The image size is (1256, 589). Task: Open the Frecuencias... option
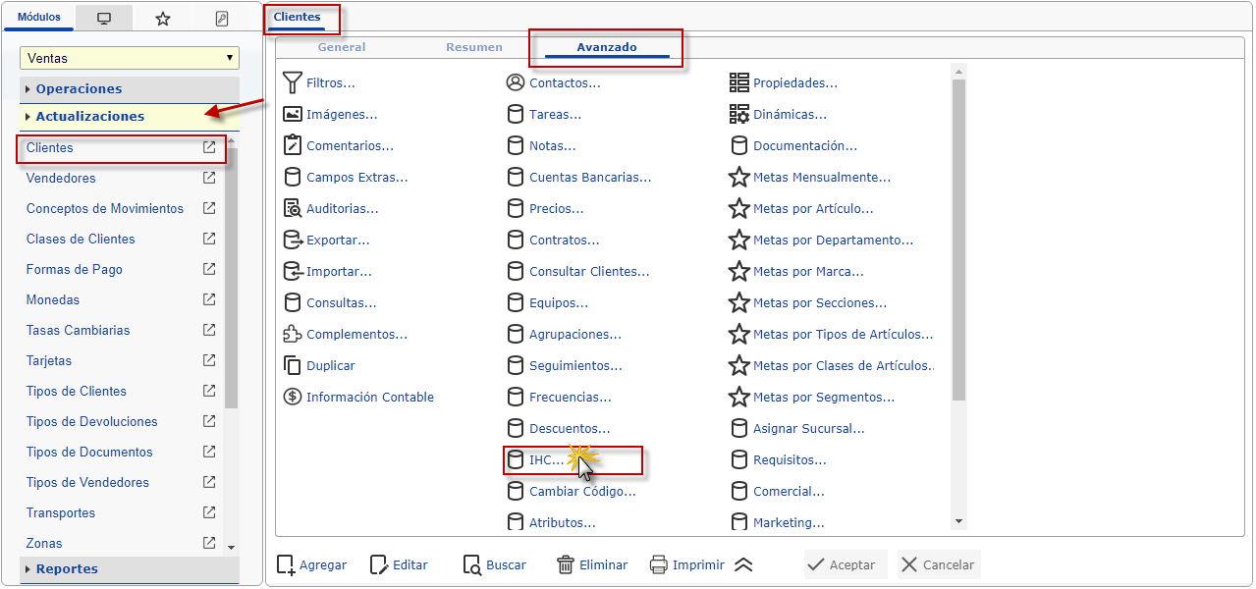tap(571, 397)
